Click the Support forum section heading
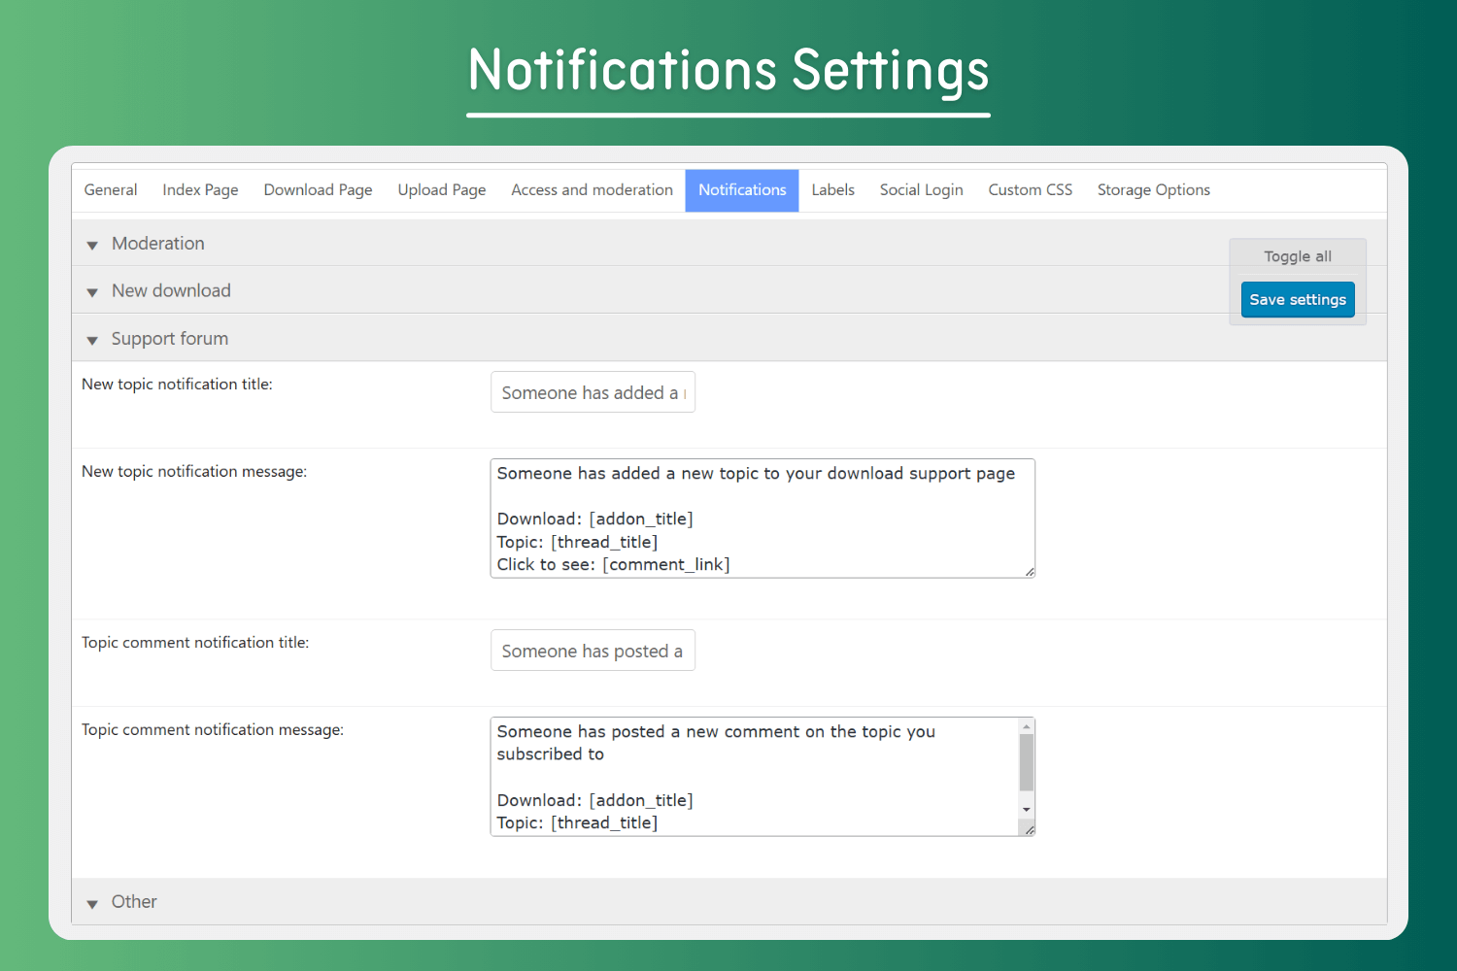This screenshot has width=1457, height=971. [x=170, y=339]
